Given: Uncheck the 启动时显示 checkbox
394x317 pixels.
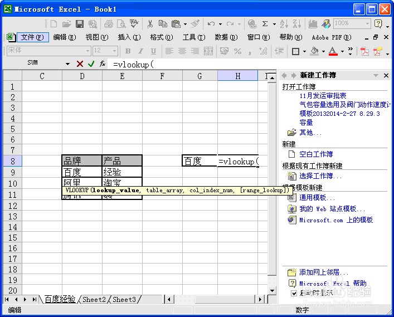Looking at the screenshot, I should [294, 293].
